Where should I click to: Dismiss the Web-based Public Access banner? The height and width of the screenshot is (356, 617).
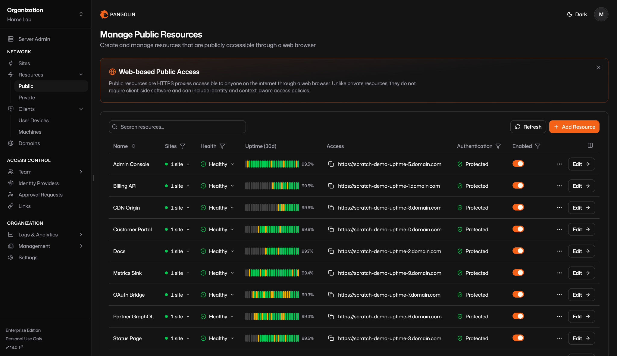click(599, 67)
